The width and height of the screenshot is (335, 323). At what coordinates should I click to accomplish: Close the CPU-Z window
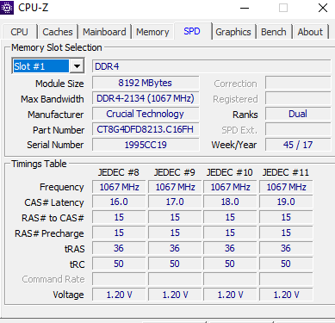click(323, 8)
